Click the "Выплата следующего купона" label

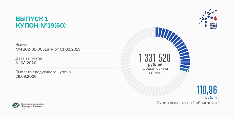(x=43, y=72)
